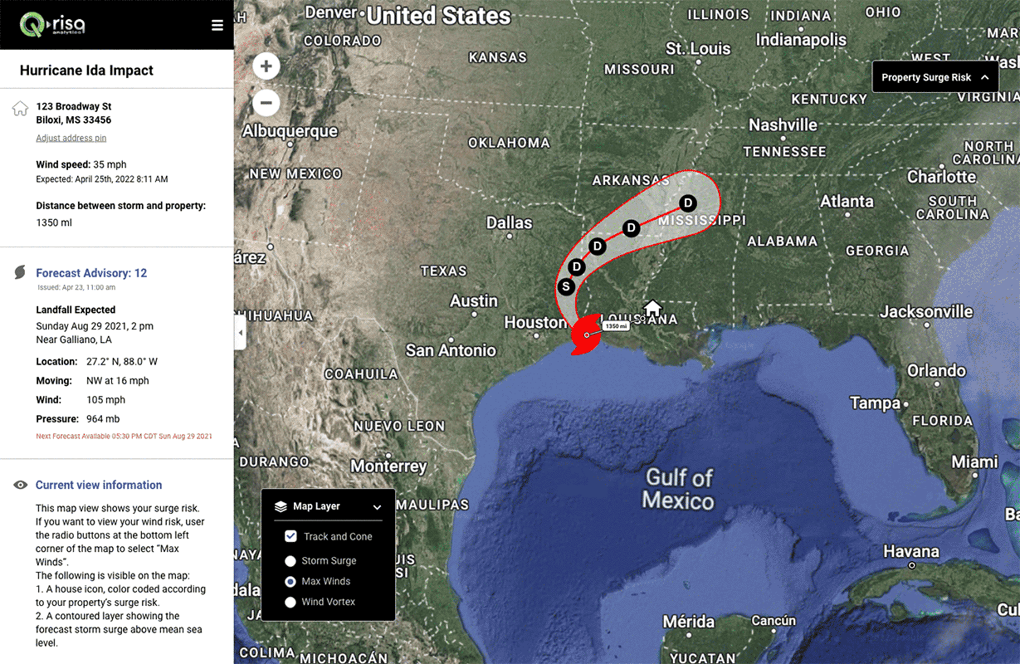Select the Max Winds radio option
Viewport: 1020px width, 664px height.
(x=290, y=582)
